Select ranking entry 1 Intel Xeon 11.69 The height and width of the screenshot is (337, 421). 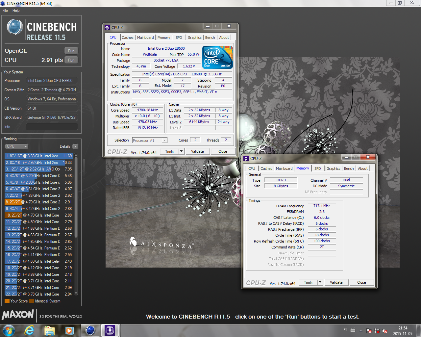click(39, 156)
